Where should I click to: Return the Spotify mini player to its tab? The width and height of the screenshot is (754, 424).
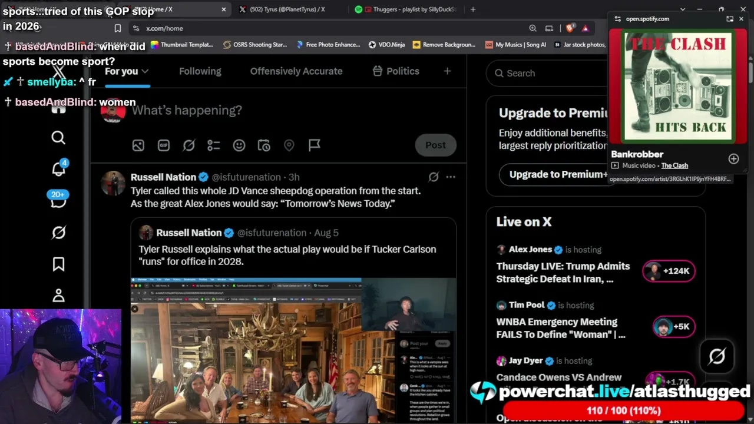point(730,19)
